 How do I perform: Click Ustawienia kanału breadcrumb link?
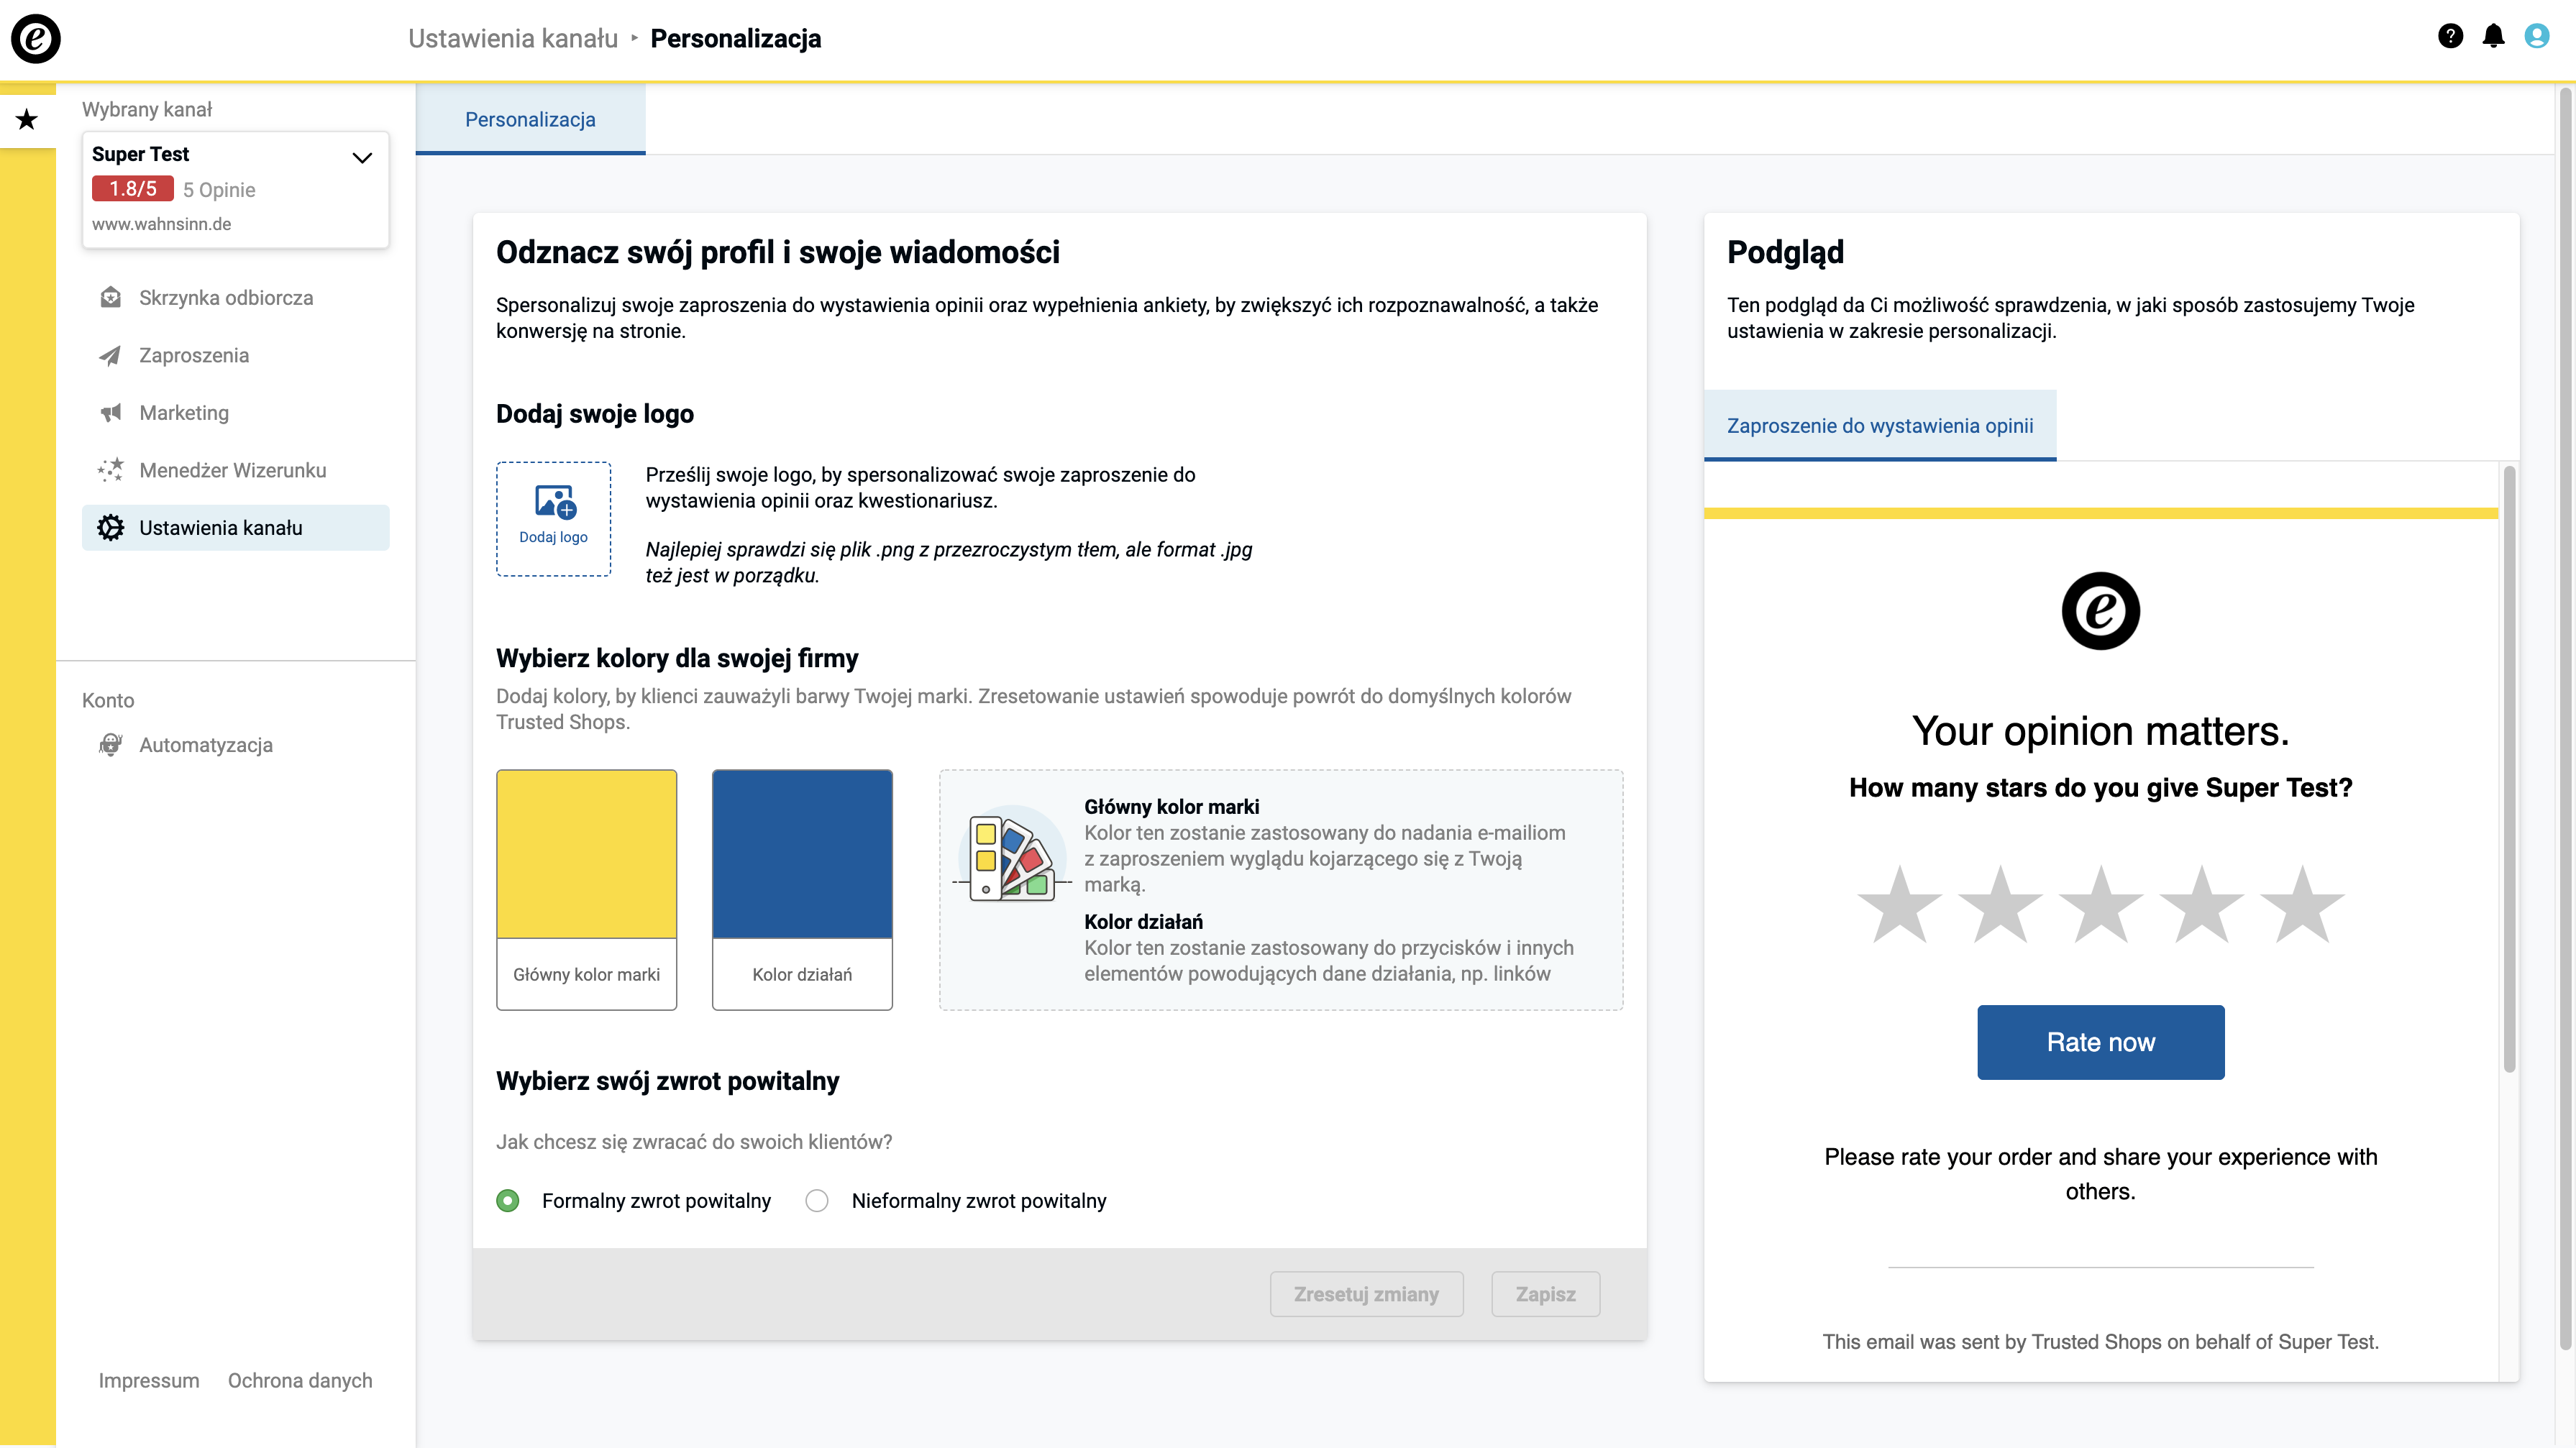(513, 38)
